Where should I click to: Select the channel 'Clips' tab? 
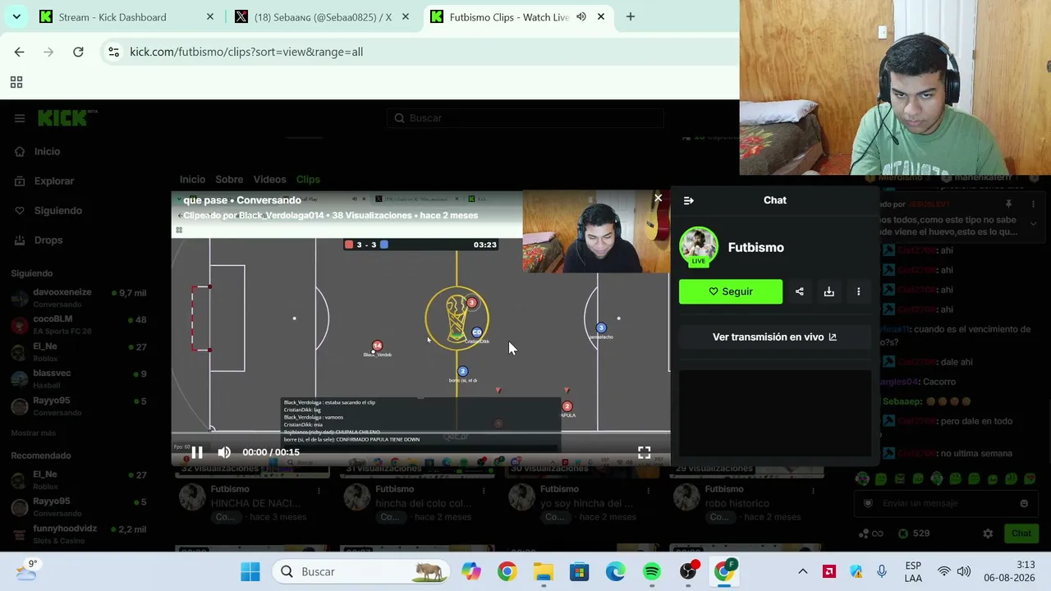click(x=308, y=179)
